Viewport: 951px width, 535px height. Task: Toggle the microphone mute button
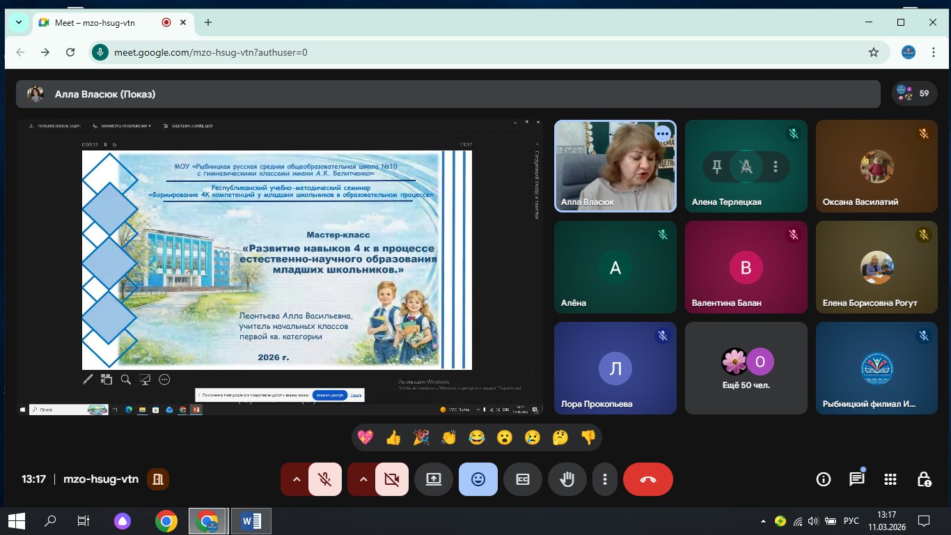[x=324, y=479]
